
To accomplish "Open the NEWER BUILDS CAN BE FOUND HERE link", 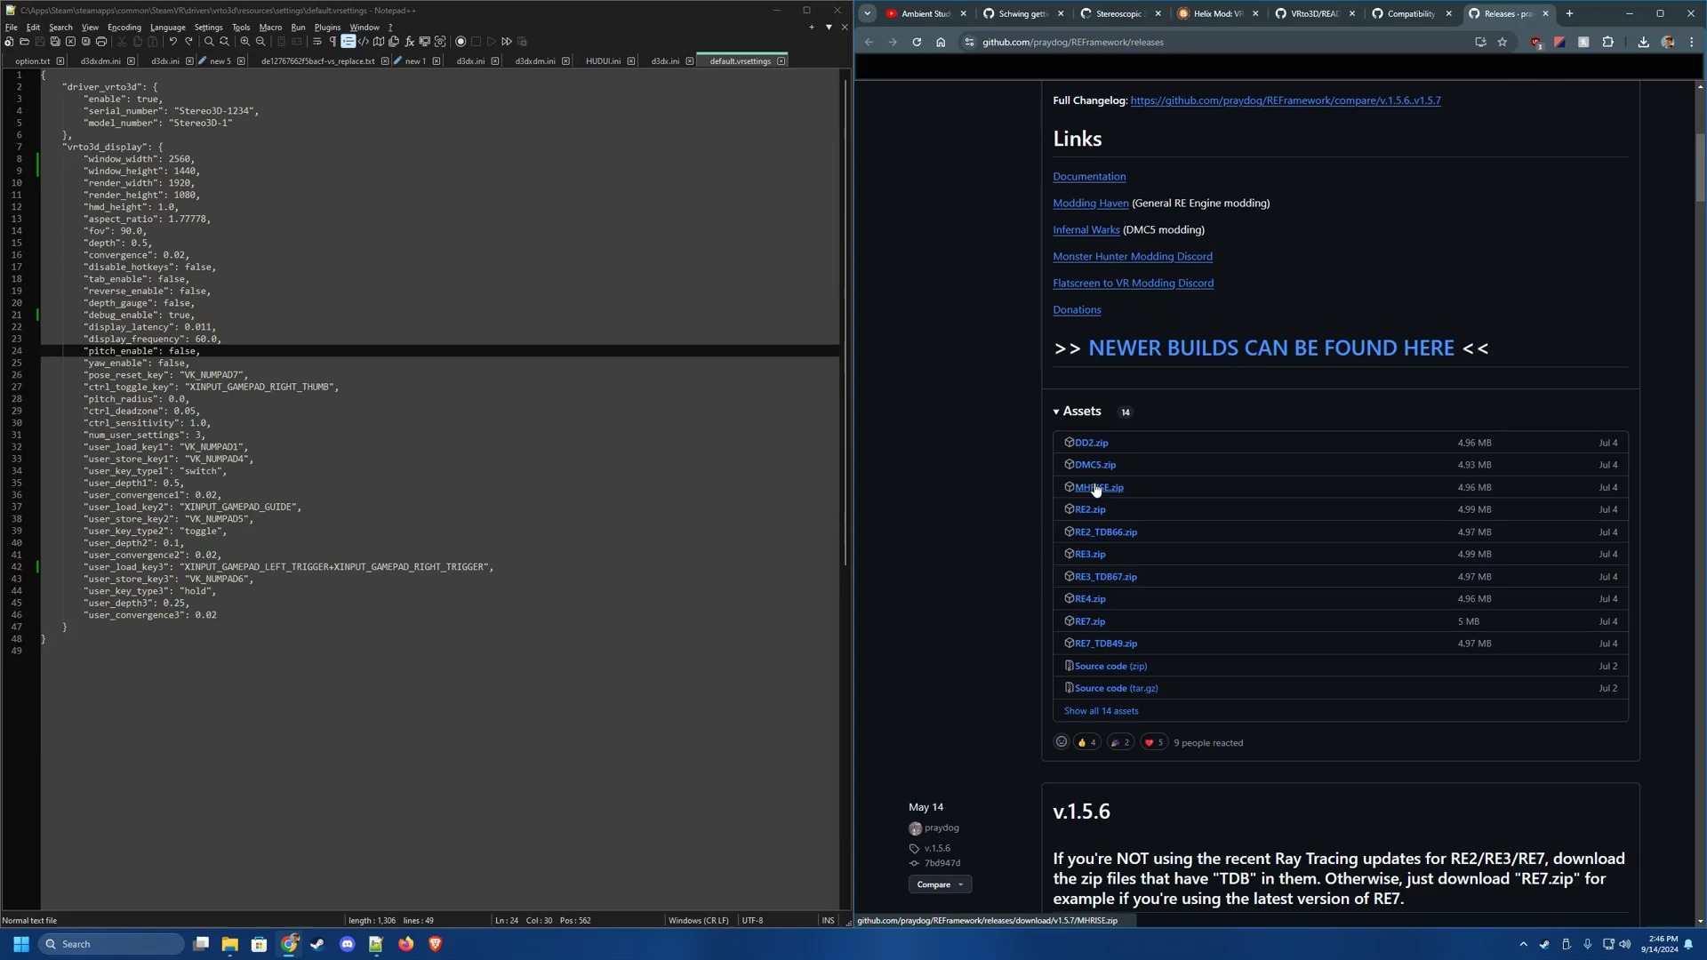I will pyautogui.click(x=1271, y=348).
